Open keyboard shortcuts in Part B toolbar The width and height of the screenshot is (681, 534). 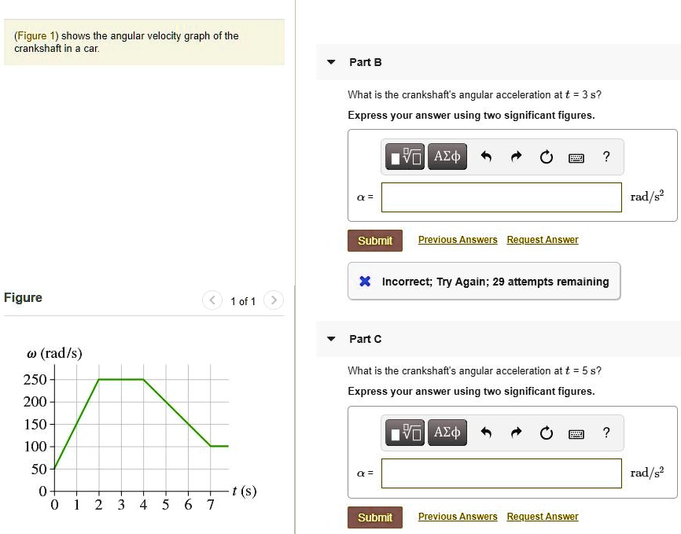576,157
